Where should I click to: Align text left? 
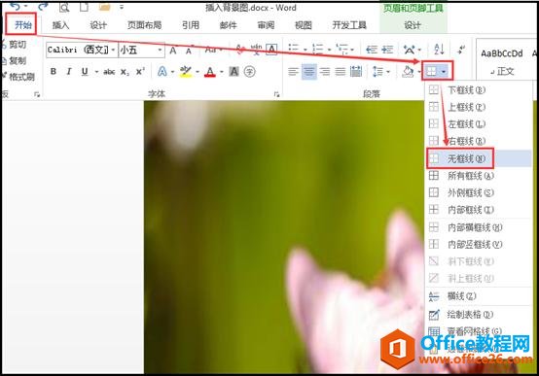pyautogui.click(x=293, y=72)
